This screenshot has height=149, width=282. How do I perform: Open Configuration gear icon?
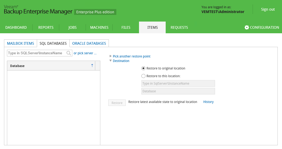247,27
